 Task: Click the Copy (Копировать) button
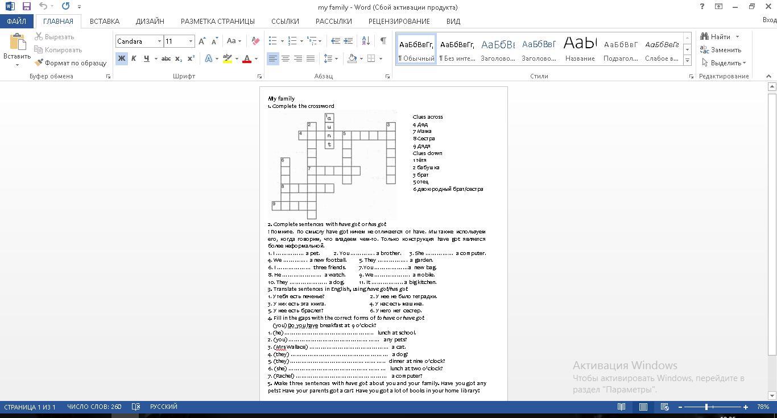pos(59,50)
